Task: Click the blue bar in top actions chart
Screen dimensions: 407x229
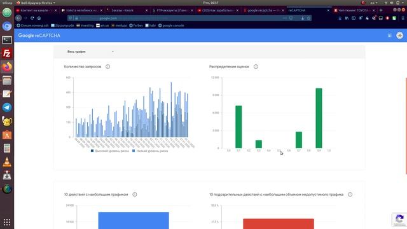Action: pyautogui.click(x=134, y=221)
